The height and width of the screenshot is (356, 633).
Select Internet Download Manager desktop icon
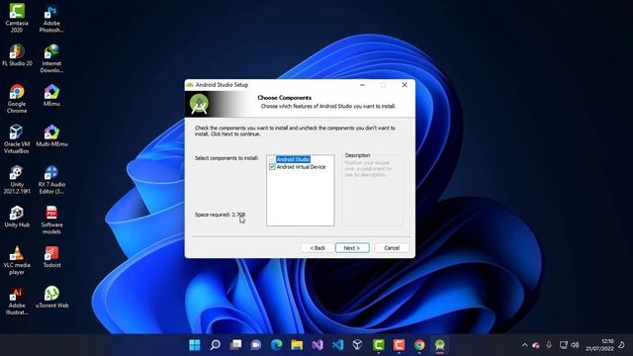pyautogui.click(x=51, y=58)
